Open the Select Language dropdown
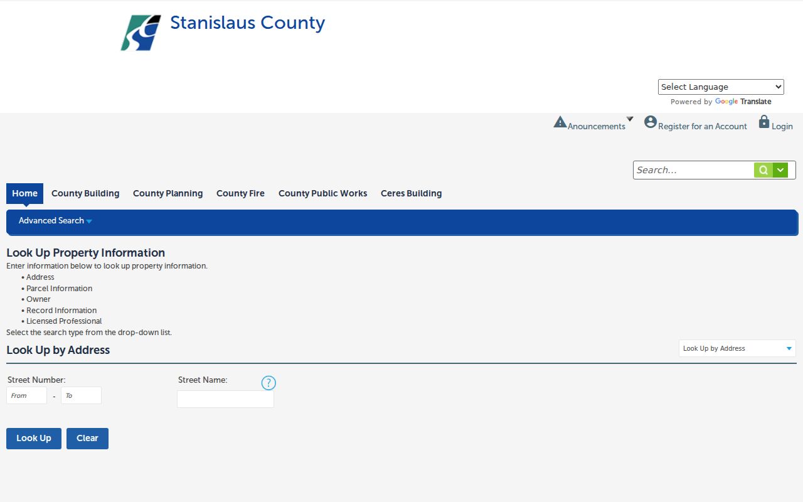Screen dimensions: 803x502 (721, 87)
